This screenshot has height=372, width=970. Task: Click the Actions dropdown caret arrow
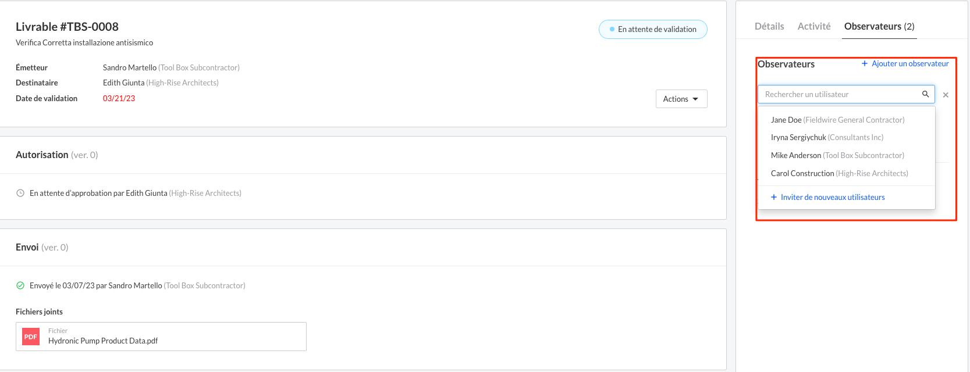tap(695, 99)
